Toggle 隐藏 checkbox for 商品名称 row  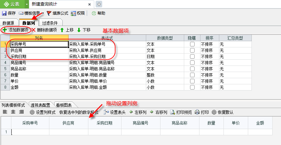192,69
